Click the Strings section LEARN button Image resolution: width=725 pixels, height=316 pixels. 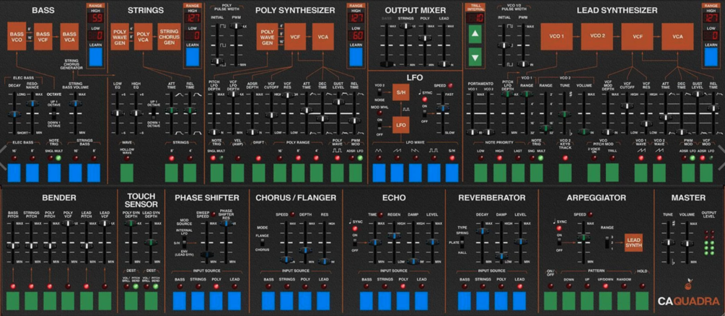[x=193, y=58]
